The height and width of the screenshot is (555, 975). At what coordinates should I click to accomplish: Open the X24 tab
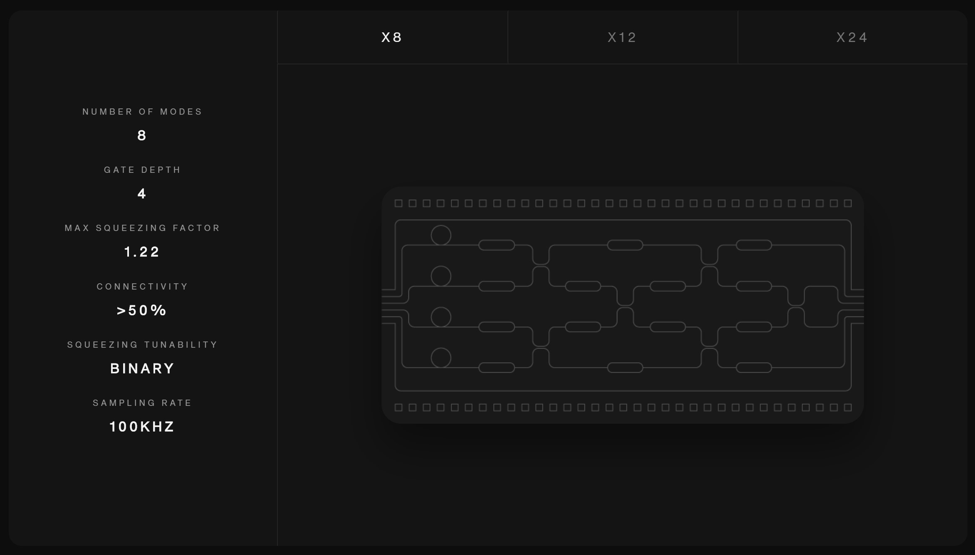[852, 37]
